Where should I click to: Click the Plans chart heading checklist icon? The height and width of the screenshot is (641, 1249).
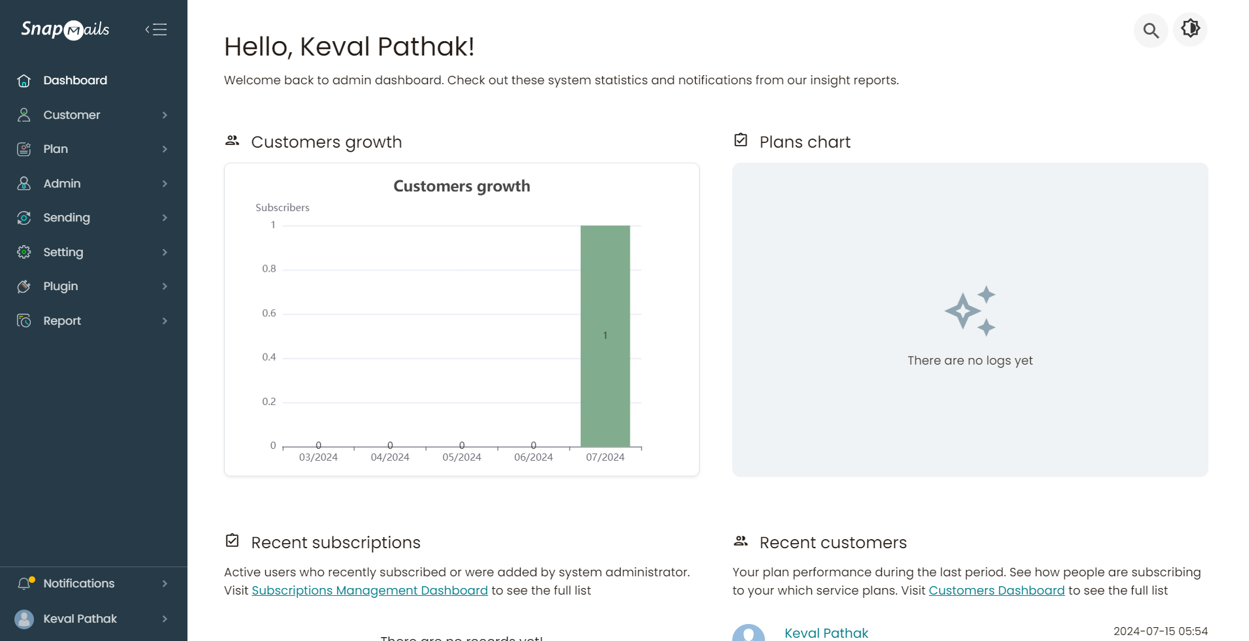coord(741,140)
